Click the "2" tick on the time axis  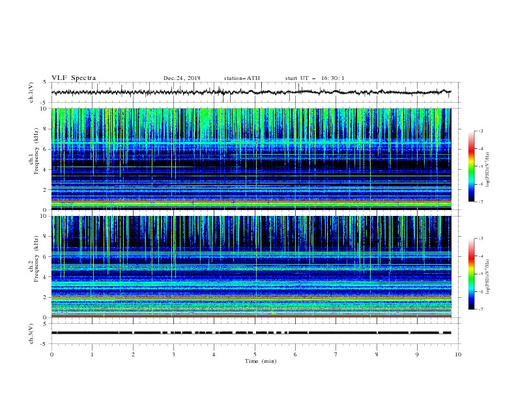(133, 354)
